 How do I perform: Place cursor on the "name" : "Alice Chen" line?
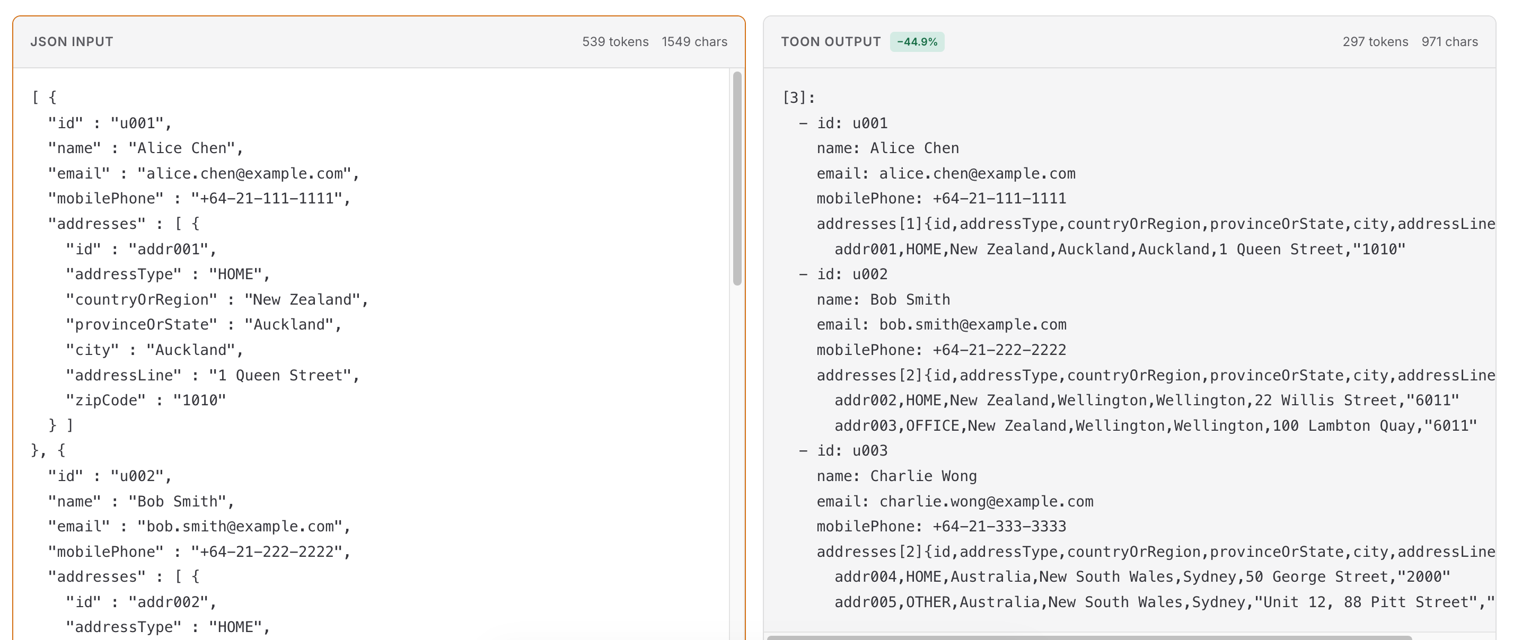point(145,148)
